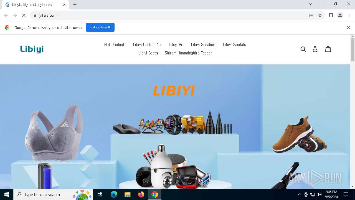Click the taskbar search box

[53, 194]
